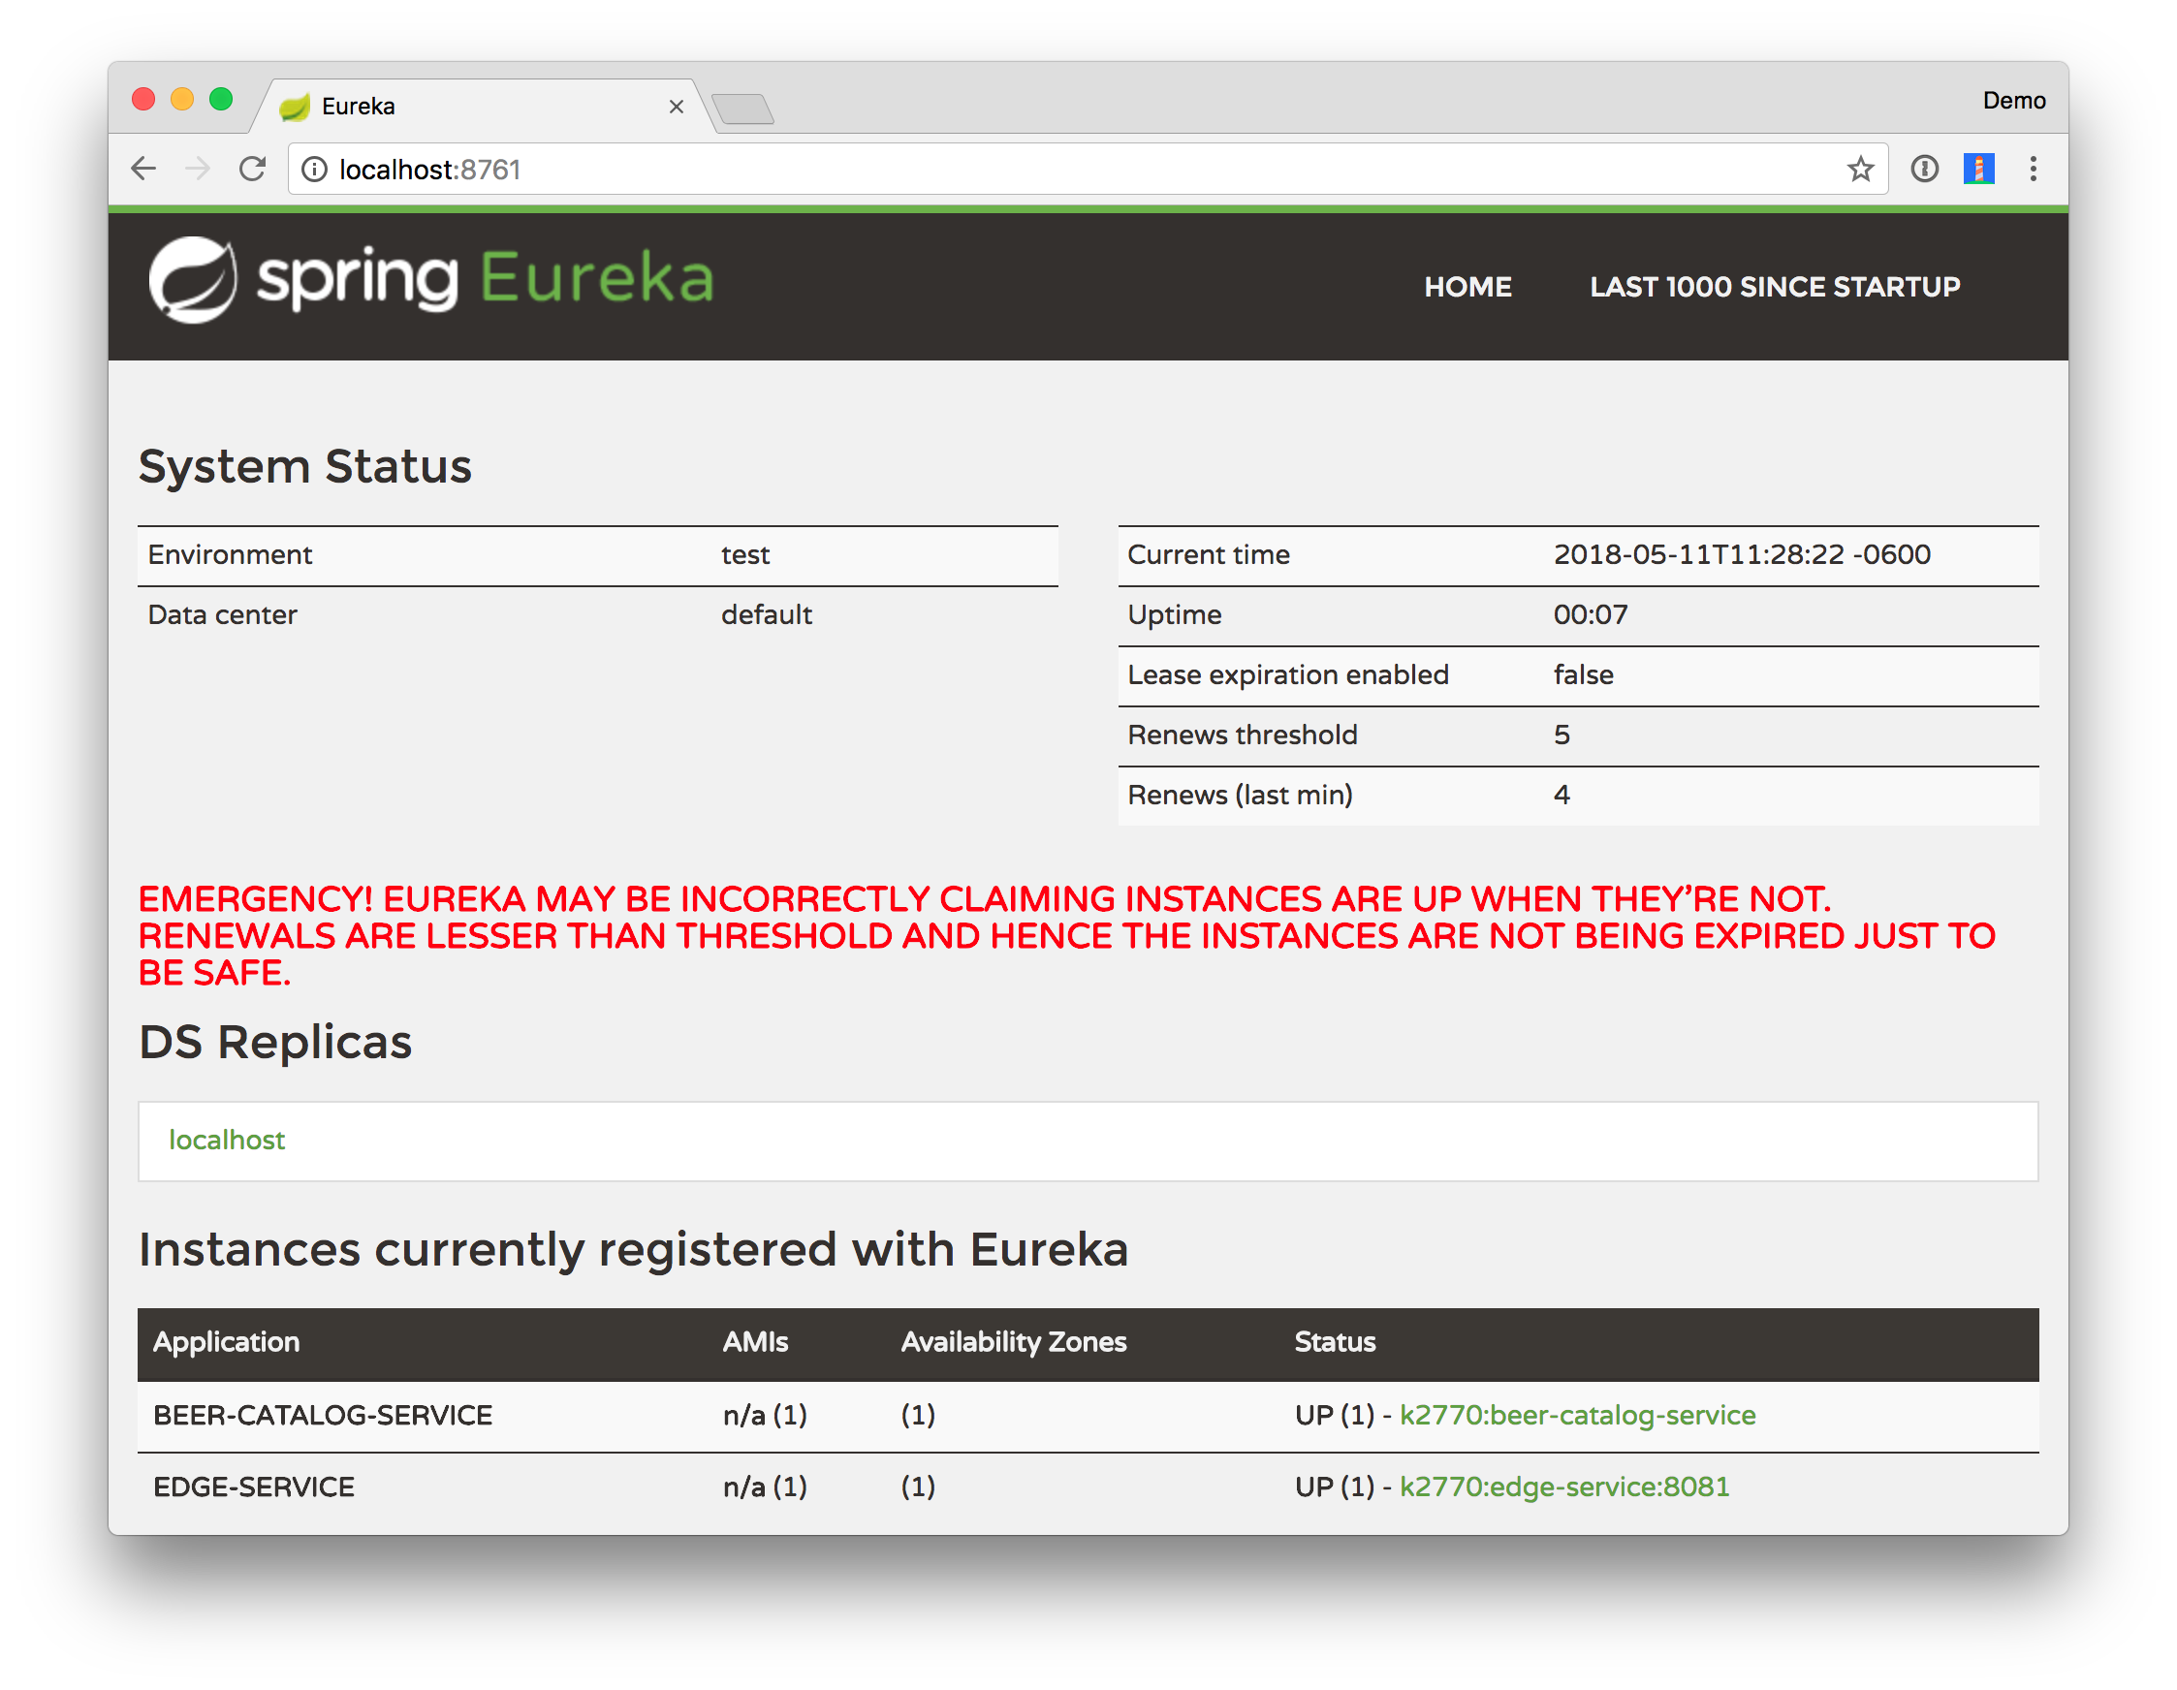Click the circular extension icon beside star
This screenshot has height=1690, width=2177.
tap(1924, 169)
